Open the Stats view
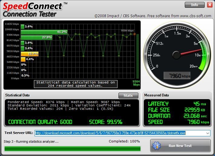Screen dimensions: 215x156 tap(128, 96)
